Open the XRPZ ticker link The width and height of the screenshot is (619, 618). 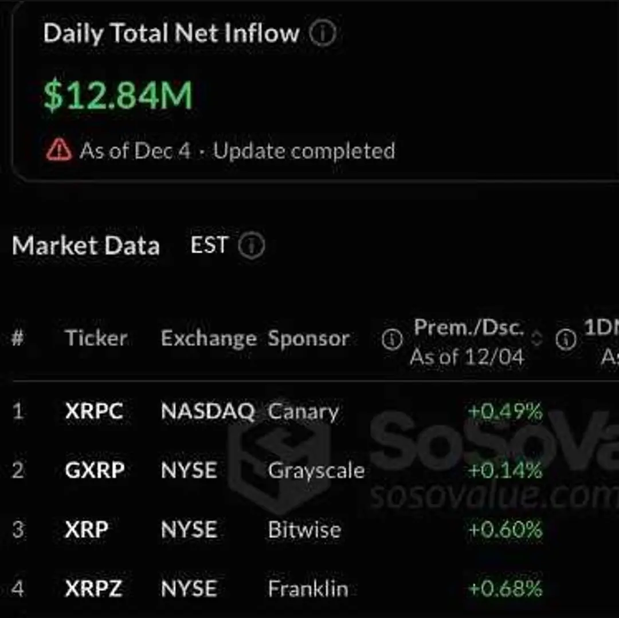[x=93, y=589]
